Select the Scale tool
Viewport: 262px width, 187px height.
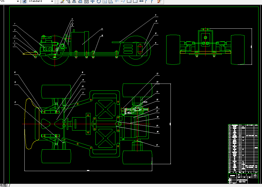point(104,2)
